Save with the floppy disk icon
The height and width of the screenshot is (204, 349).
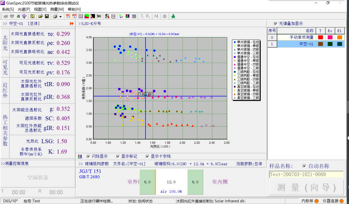point(47,16)
